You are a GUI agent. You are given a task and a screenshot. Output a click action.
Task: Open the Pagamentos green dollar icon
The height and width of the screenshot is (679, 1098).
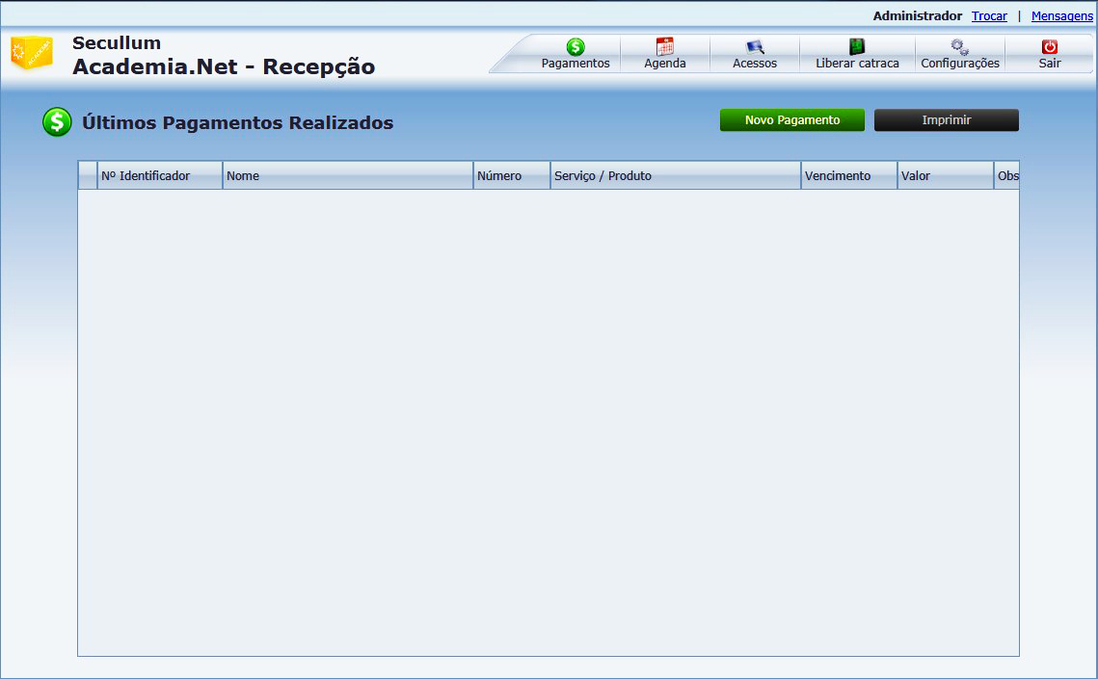coord(576,46)
